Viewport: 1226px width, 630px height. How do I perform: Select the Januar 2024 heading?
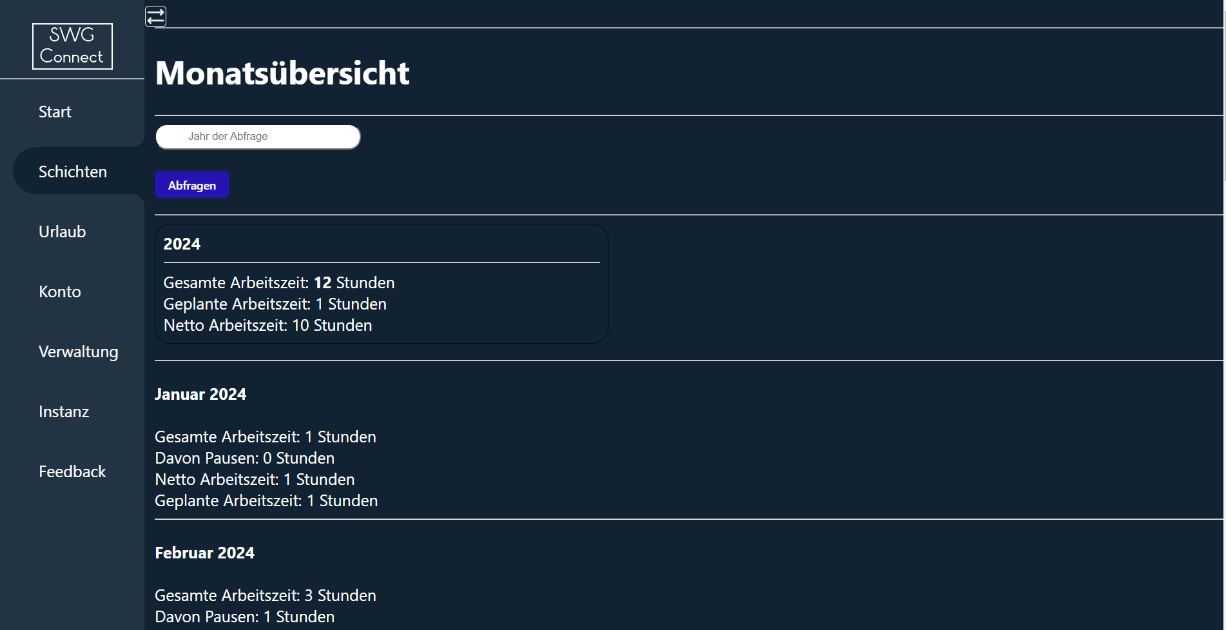click(x=200, y=394)
